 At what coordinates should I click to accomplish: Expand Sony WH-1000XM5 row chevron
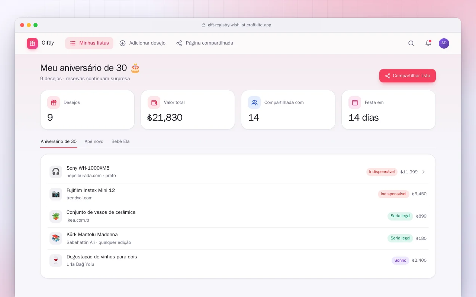tap(423, 172)
